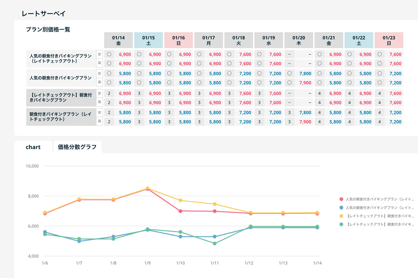Click the blue legend dot in chart legend
418x278 pixels.
coord(342,207)
